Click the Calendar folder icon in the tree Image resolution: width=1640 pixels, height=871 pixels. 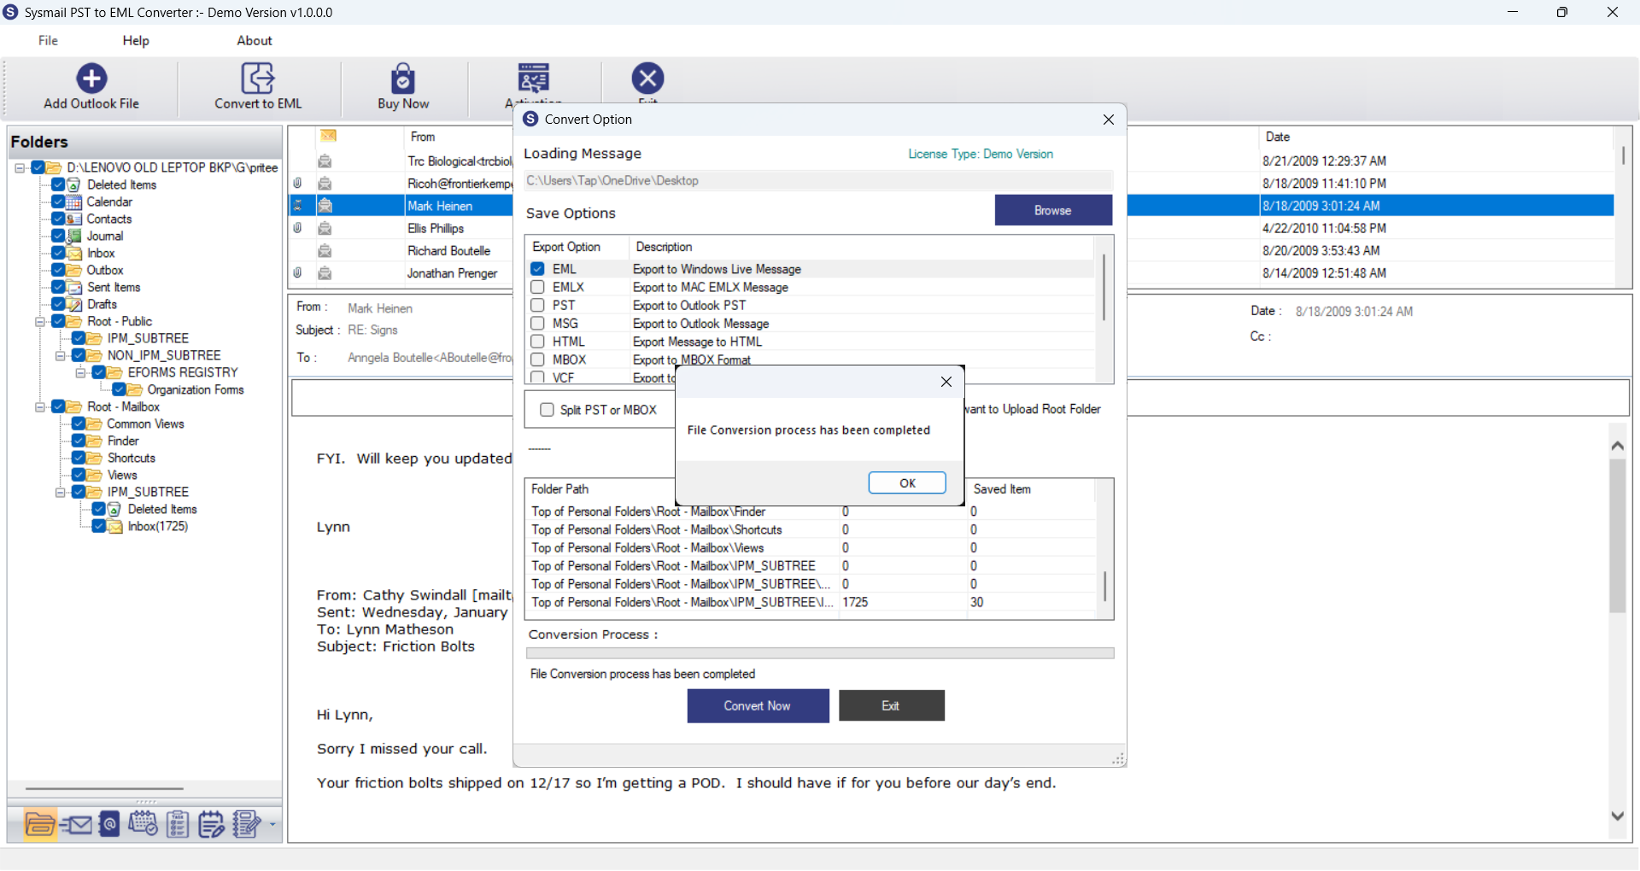click(74, 202)
